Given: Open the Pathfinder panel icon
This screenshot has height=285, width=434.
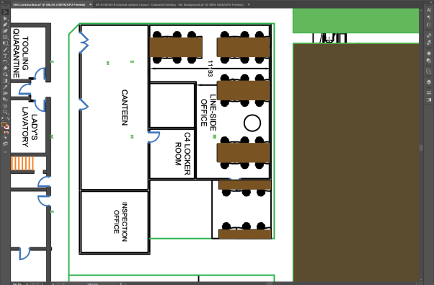Looking at the screenshot, I should tap(428, 71).
